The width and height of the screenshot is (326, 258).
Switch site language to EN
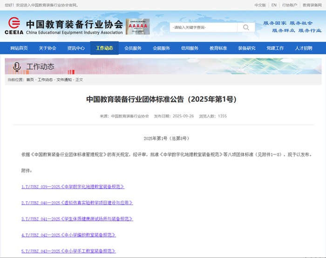[274, 5]
